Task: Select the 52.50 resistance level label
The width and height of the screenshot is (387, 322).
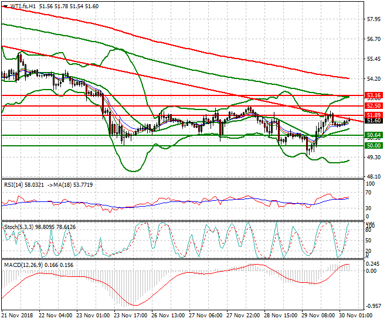Action: click(374, 106)
